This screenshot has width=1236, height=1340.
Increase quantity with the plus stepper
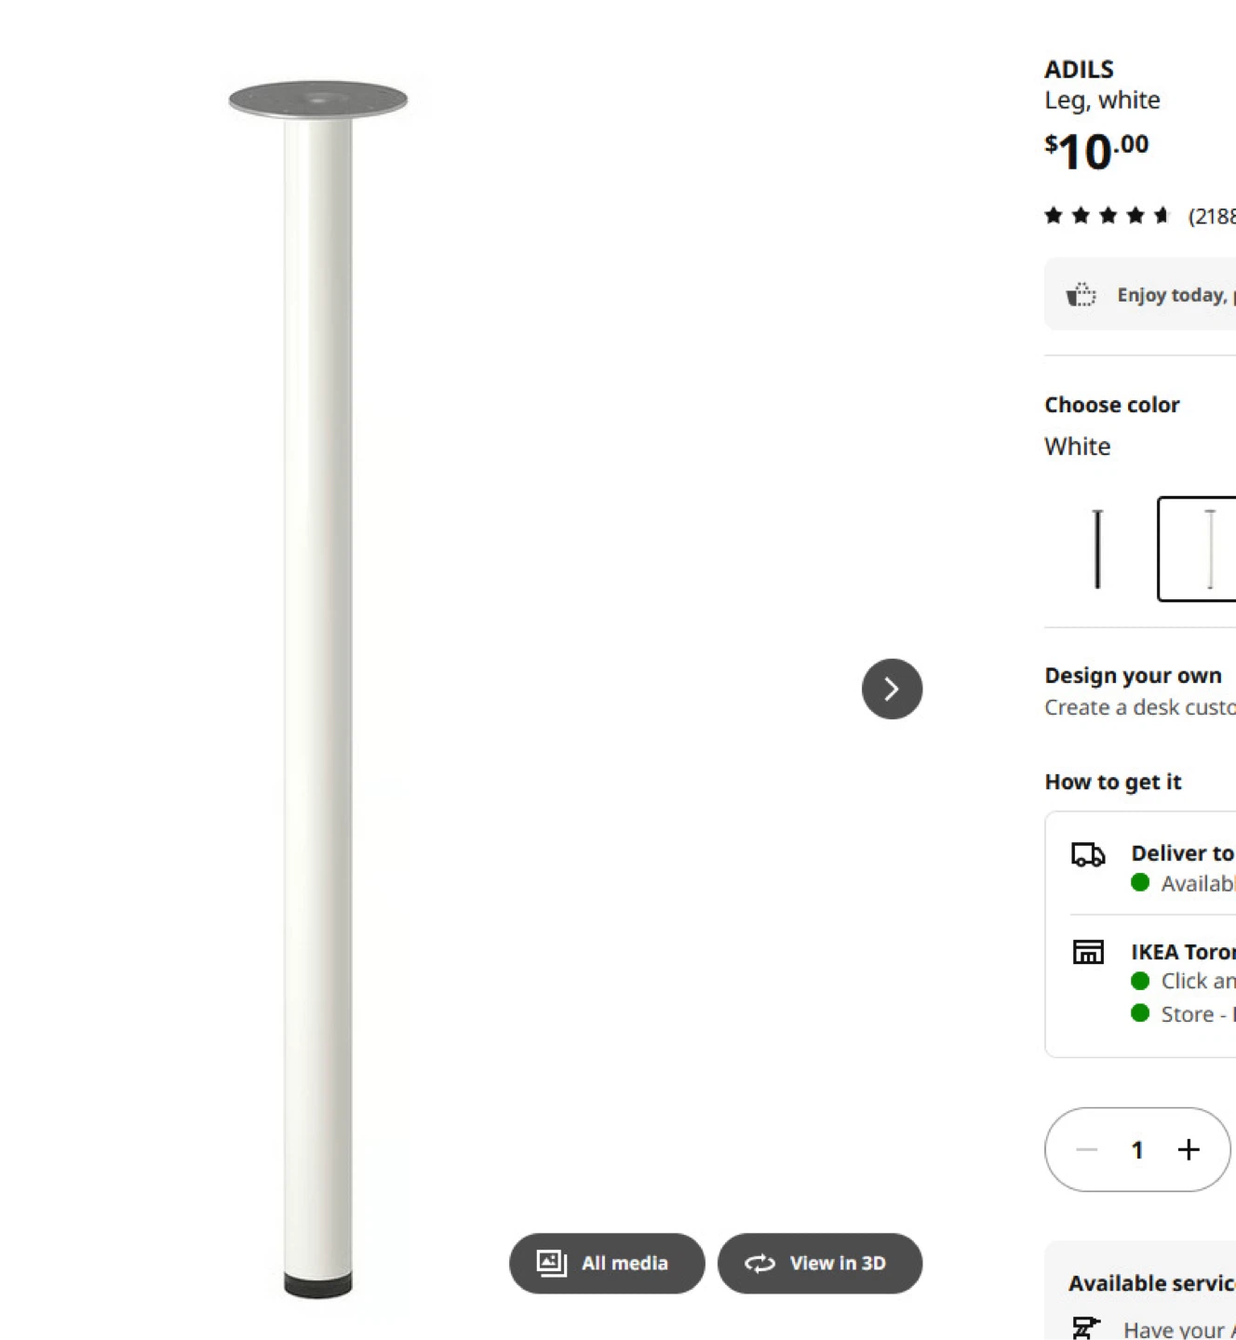1189,1149
